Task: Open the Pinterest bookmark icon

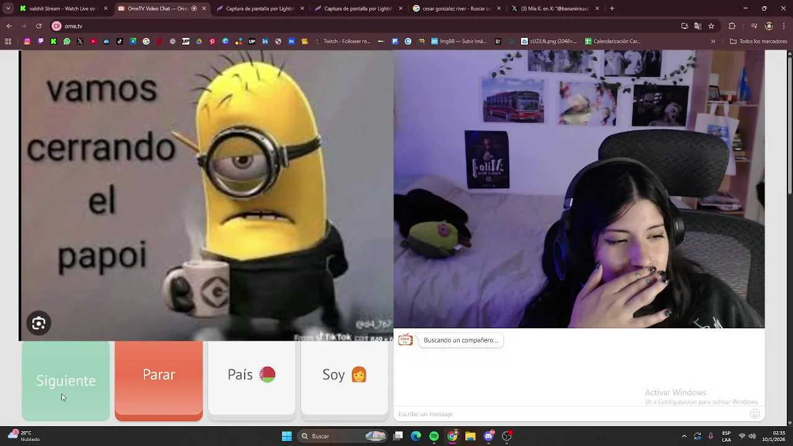Action: click(x=212, y=42)
